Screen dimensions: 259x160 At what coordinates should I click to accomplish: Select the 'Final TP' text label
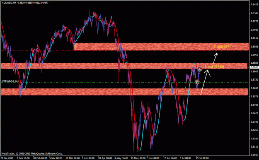point(222,47)
